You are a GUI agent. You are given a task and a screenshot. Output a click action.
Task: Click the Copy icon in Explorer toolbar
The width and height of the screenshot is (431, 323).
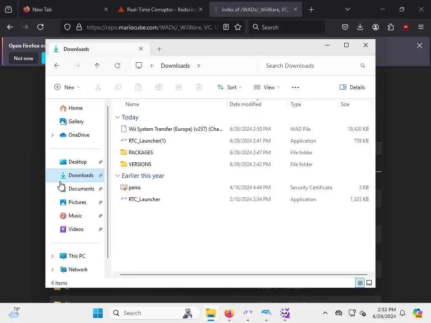click(x=118, y=87)
